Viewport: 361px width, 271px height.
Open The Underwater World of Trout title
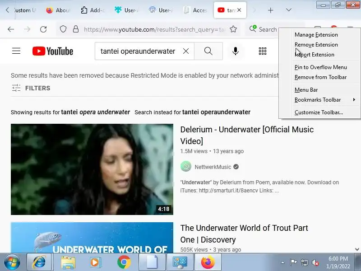244,234
